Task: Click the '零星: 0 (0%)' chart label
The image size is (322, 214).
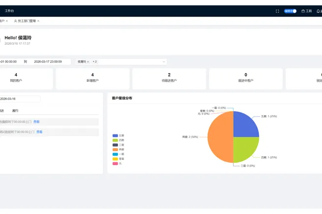Action: pyautogui.click(x=207, y=111)
